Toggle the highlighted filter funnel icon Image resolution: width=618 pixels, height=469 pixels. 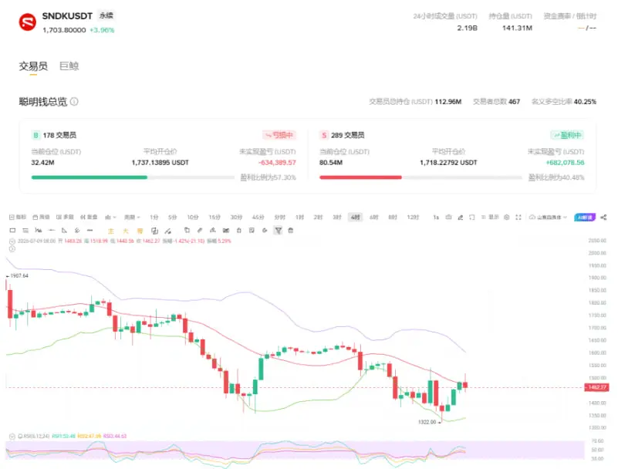click(278, 230)
